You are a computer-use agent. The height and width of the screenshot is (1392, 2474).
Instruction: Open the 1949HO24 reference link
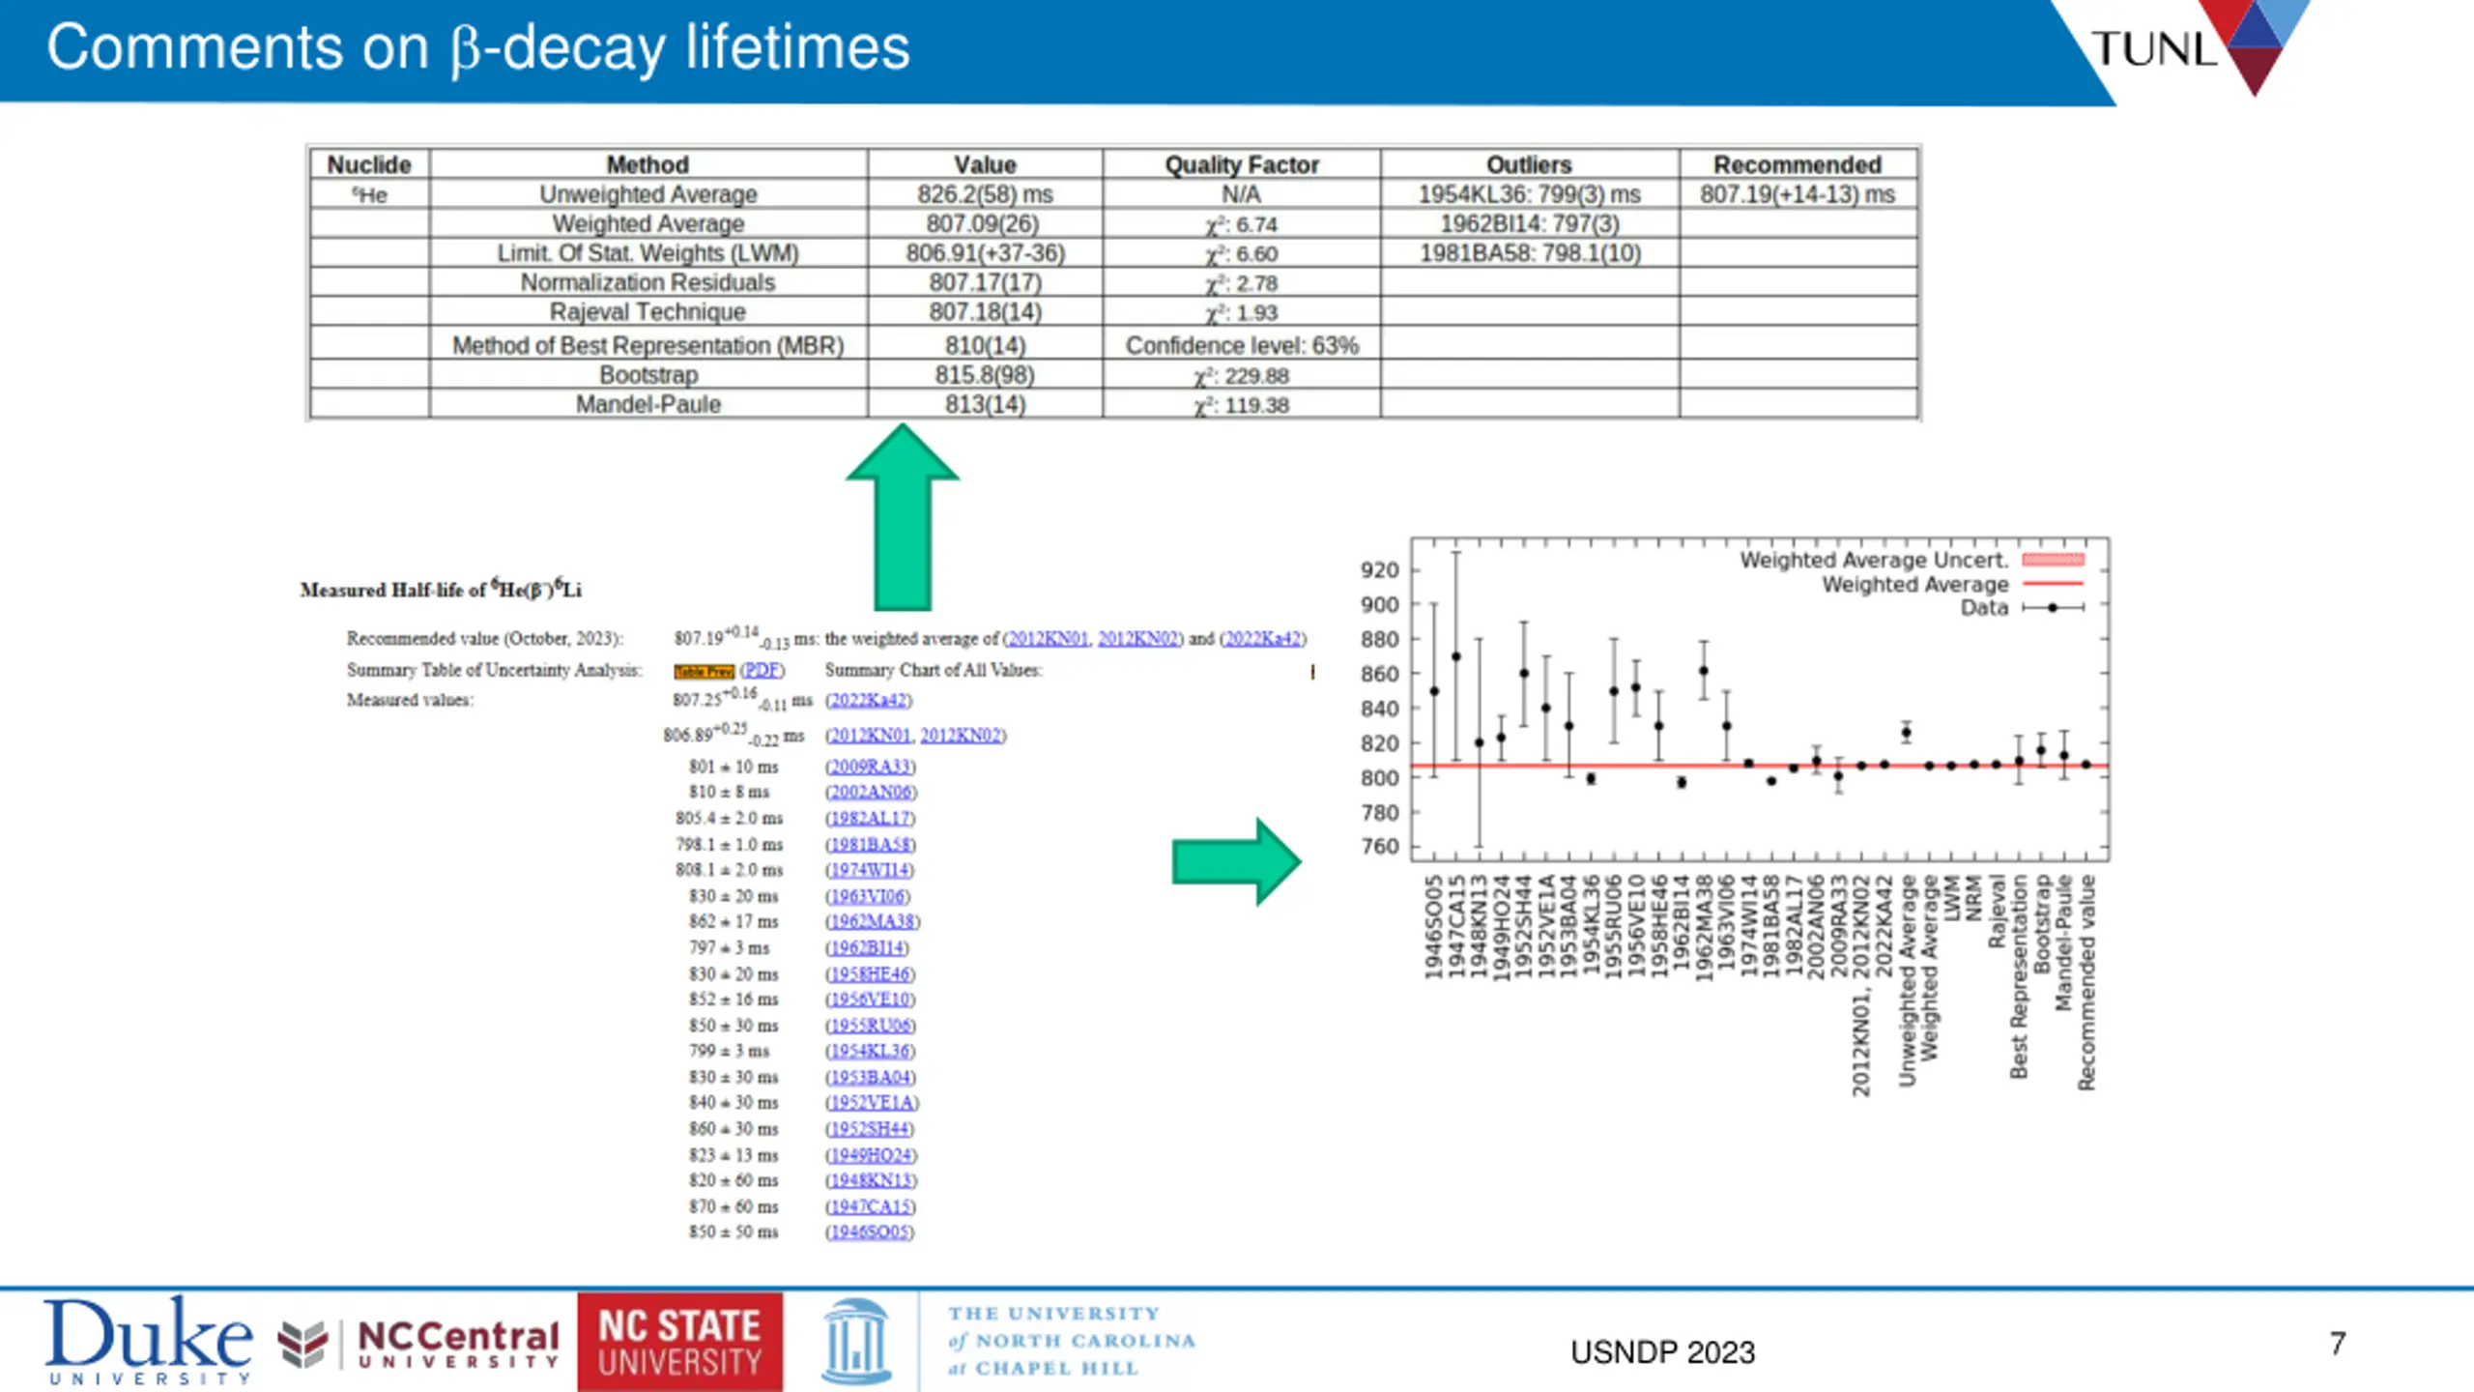[871, 1155]
